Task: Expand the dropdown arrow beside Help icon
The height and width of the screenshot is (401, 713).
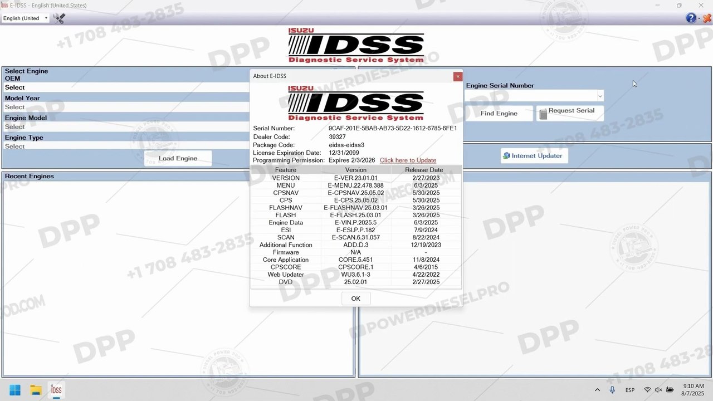Action: pyautogui.click(x=699, y=18)
